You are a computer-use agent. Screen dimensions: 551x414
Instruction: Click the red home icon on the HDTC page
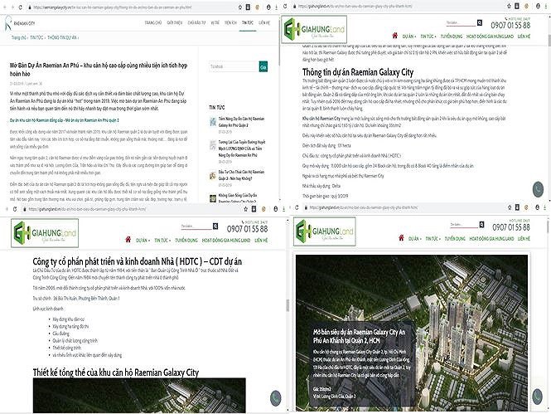pos(128,240)
